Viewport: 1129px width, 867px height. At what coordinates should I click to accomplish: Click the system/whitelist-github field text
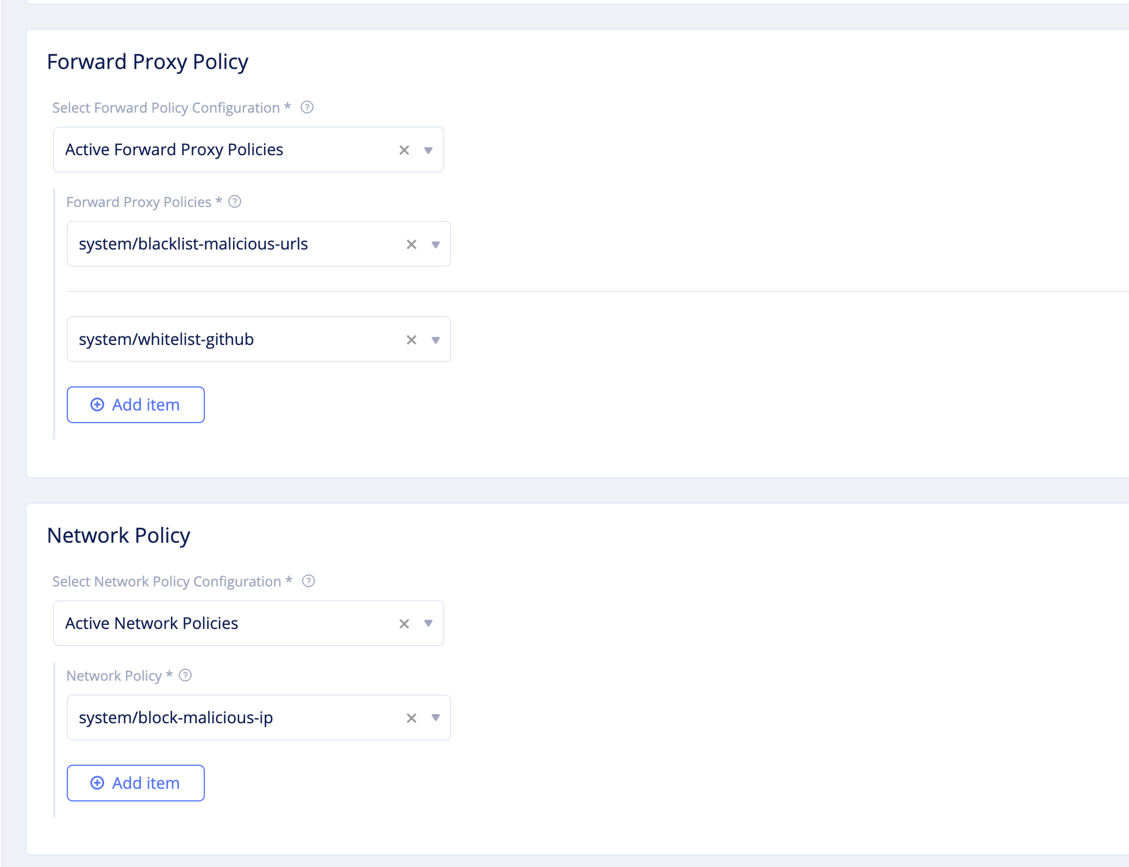click(166, 339)
